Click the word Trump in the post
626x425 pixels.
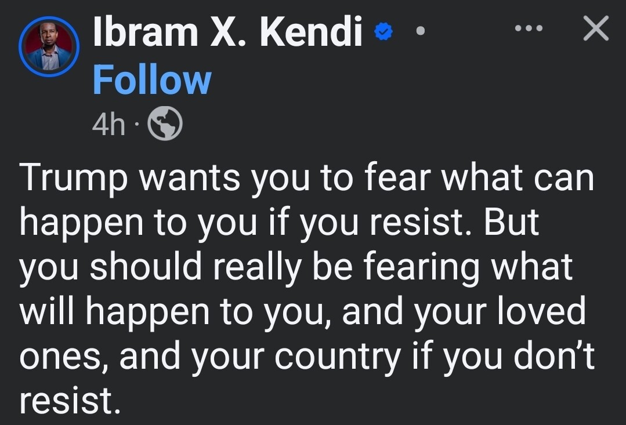pos(74,177)
